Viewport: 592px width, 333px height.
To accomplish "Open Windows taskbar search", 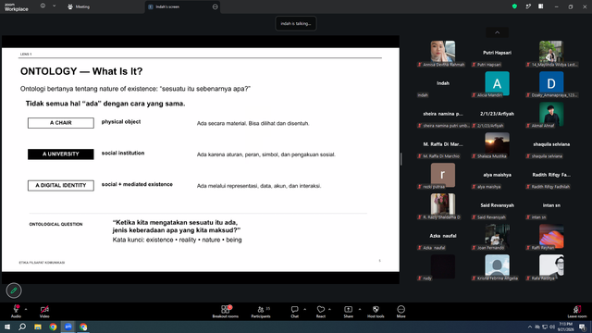I will pyautogui.click(x=22, y=327).
